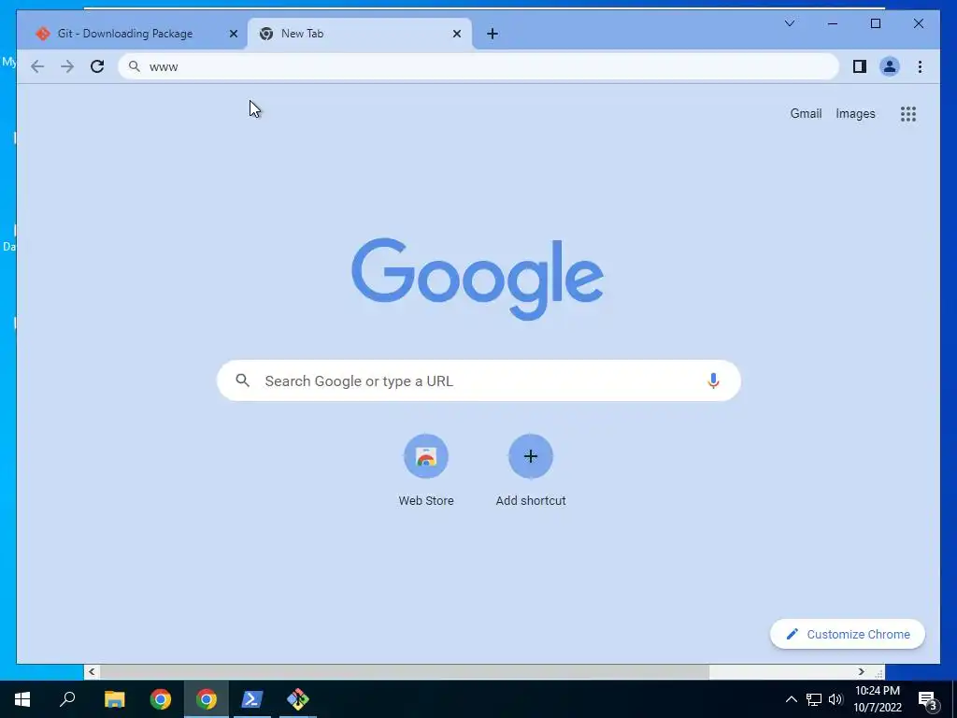Click the address bar containing www

click(478, 66)
